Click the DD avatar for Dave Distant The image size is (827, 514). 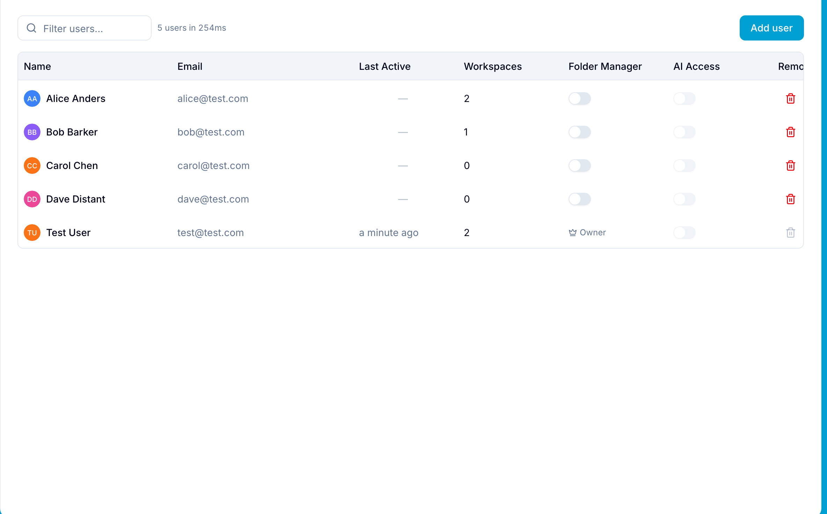point(32,199)
